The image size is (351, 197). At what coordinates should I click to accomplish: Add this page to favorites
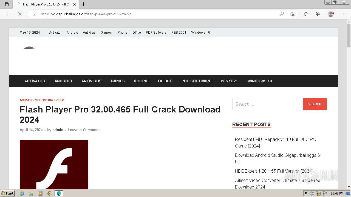(292, 14)
